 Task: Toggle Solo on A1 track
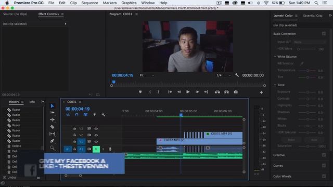103,149
